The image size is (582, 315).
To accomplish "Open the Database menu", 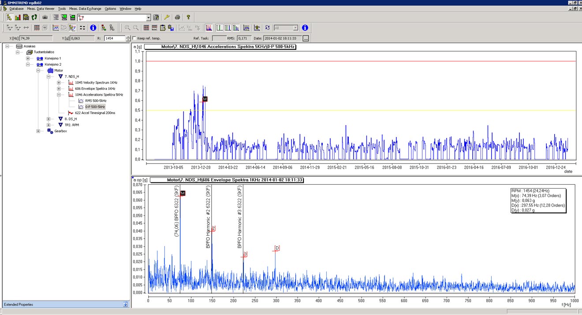I will [16, 8].
